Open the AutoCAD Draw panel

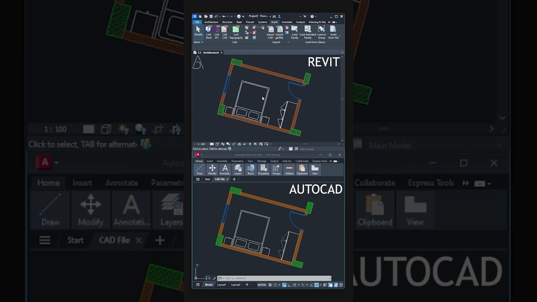pyautogui.click(x=200, y=169)
